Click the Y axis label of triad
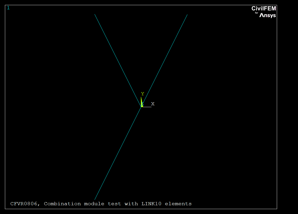Screen dimensions: 298x214 point(142,94)
